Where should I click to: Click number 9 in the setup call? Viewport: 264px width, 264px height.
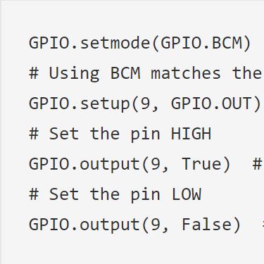tap(145, 103)
